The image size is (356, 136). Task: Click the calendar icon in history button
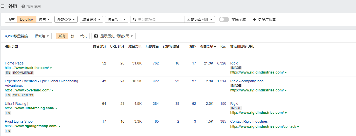click(x=96, y=36)
